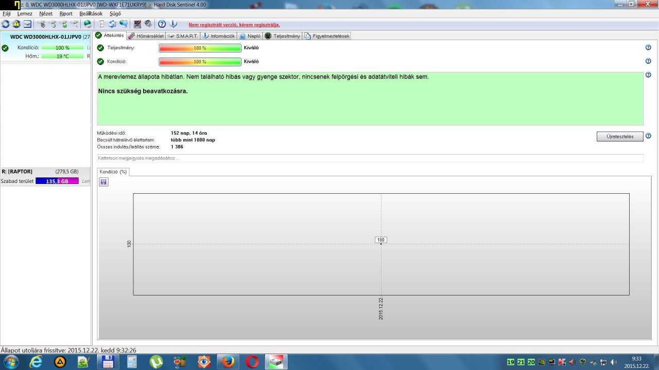Open help for the Kondíció row
The height and width of the screenshot is (370, 659).
648,61
